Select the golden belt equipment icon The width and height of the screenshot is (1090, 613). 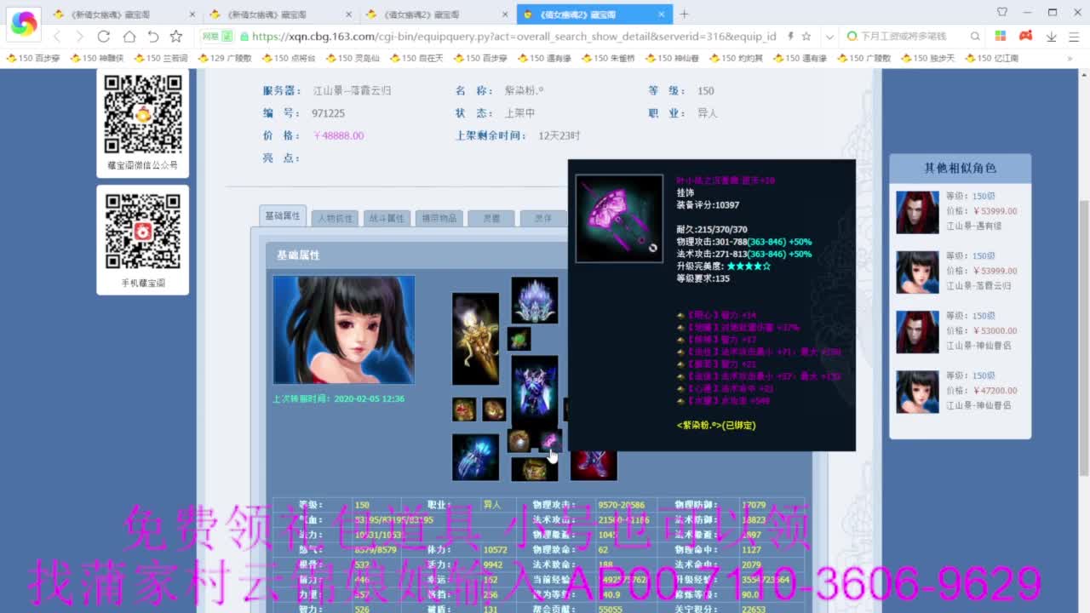click(535, 469)
